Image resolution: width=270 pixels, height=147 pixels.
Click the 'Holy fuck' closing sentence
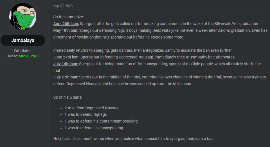pos(134,139)
